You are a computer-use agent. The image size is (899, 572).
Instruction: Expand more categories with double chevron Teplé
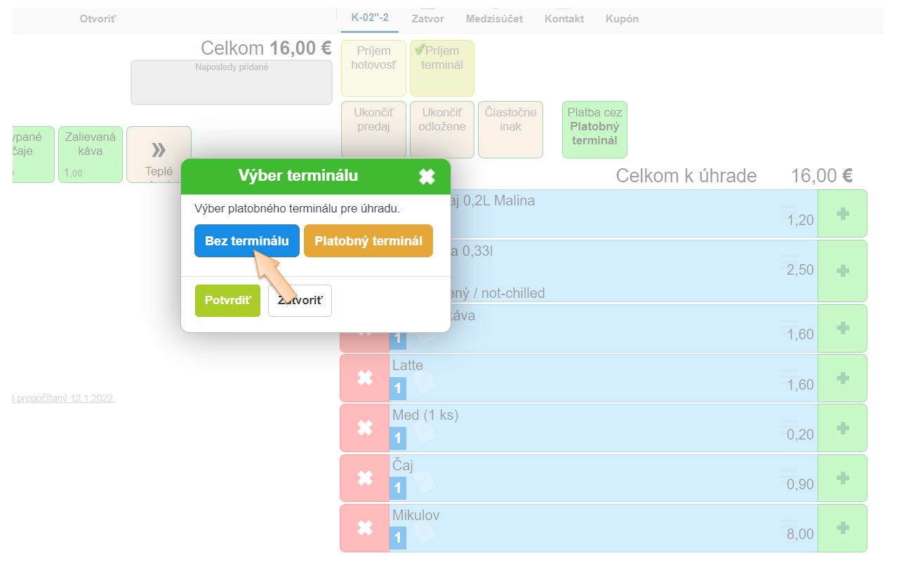(159, 154)
